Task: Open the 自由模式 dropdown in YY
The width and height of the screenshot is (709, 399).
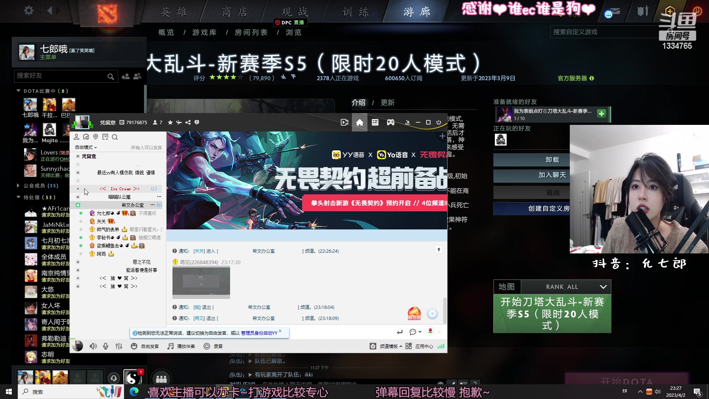Action: click(86, 147)
